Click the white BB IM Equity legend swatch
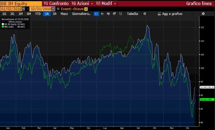Viewport: 215px width, 130px height. click(x=3, y=24)
